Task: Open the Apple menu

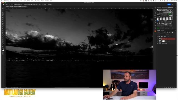Action: pos(2,1)
